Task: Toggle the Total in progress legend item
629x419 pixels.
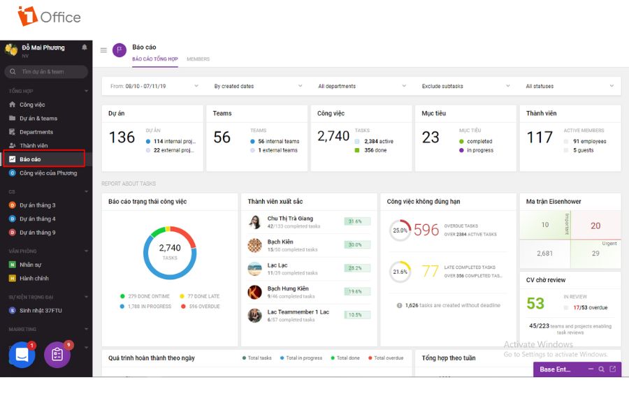Action: (301, 358)
